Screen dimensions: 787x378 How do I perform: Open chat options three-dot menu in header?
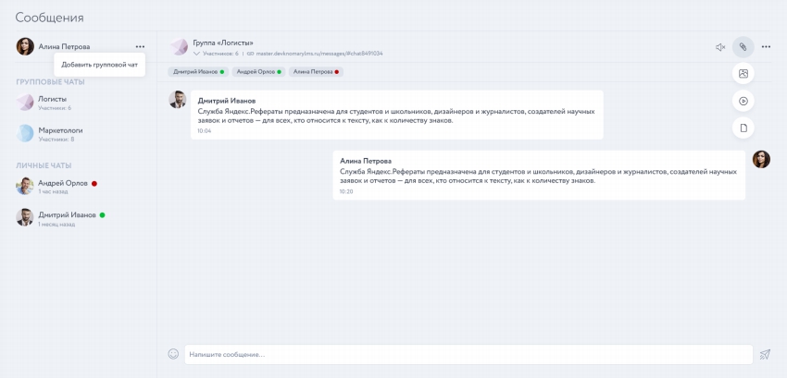[766, 47]
